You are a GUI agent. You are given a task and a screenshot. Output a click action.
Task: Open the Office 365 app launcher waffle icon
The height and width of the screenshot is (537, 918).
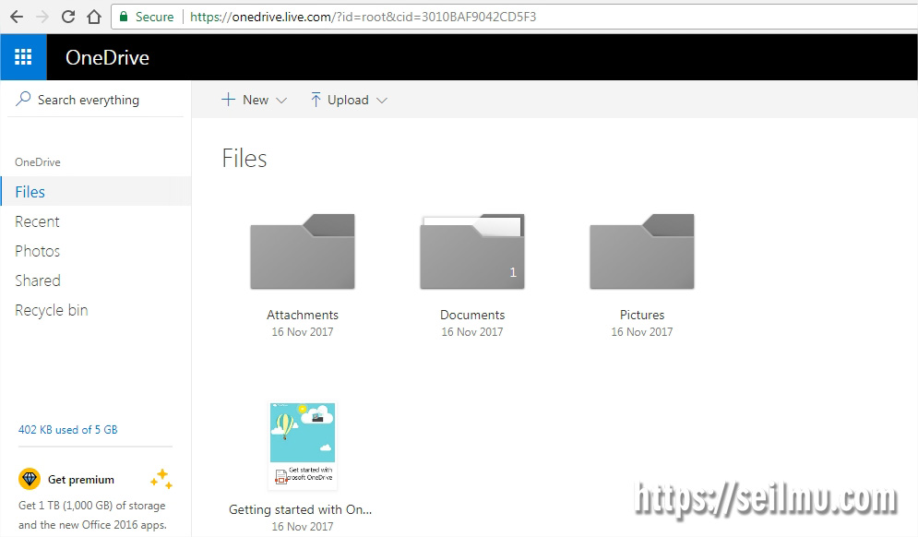click(x=22, y=56)
